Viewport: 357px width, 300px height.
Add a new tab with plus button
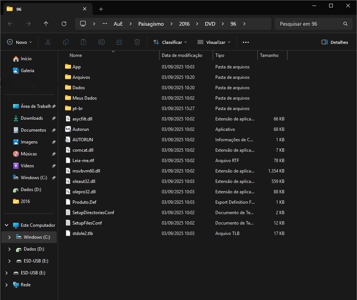(101, 9)
